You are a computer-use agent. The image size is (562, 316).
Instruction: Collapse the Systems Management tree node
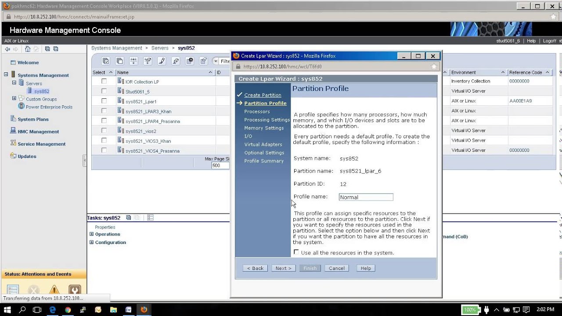[x=6, y=75]
